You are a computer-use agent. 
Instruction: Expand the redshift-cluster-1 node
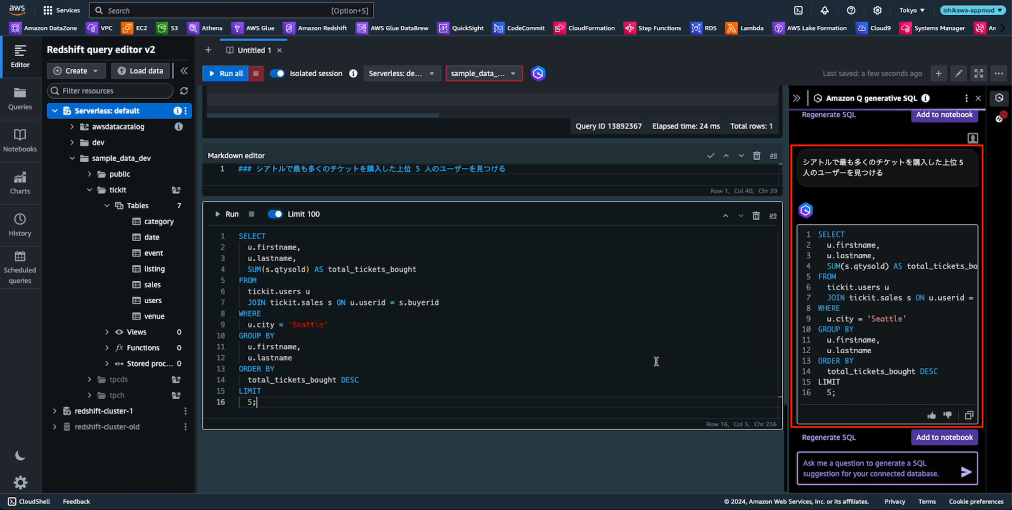55,411
